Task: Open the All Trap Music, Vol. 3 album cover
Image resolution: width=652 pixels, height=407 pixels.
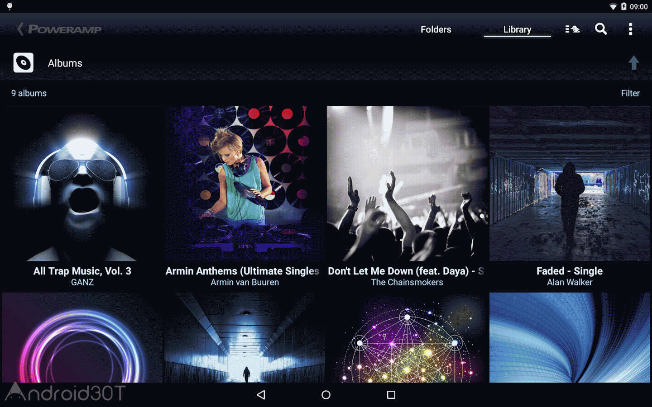Action: (x=82, y=184)
